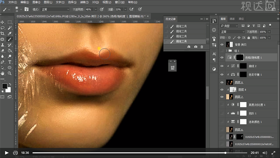Image resolution: width=280 pixels, height=158 pixels.
Task: Filter layers by text type icon
Action: coord(253,26)
